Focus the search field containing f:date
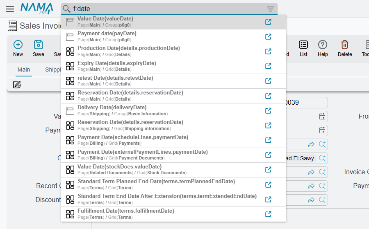The image size is (369, 229). (169, 9)
